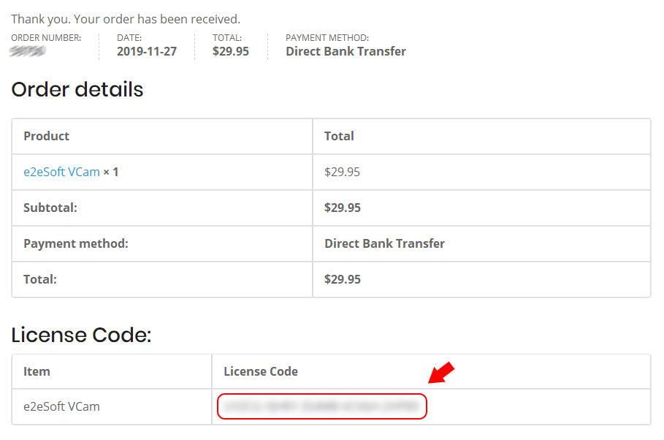Open the e2eSoft VCam product link
The image size is (664, 440).
tap(61, 172)
